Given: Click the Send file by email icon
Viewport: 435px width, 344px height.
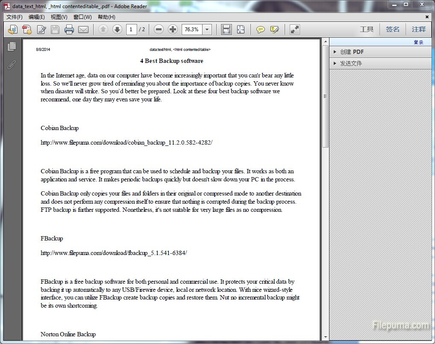Looking at the screenshot, I should (83, 30).
